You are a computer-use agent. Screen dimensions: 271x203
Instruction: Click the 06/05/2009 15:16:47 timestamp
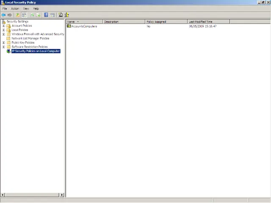point(203,26)
